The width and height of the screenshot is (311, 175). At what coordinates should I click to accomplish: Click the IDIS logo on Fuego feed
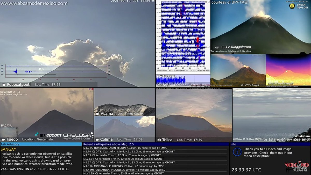click(x=40, y=135)
